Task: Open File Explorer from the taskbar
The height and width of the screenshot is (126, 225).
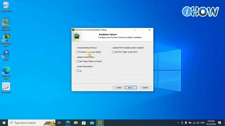Action: coord(76,123)
